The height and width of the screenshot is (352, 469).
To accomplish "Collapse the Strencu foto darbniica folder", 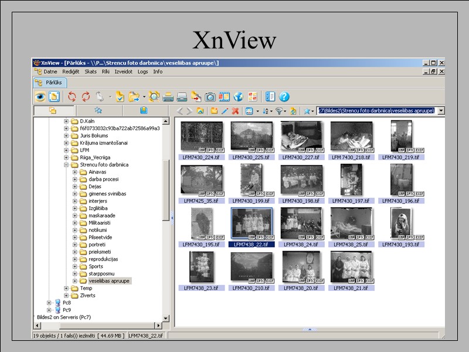I will point(66,165).
